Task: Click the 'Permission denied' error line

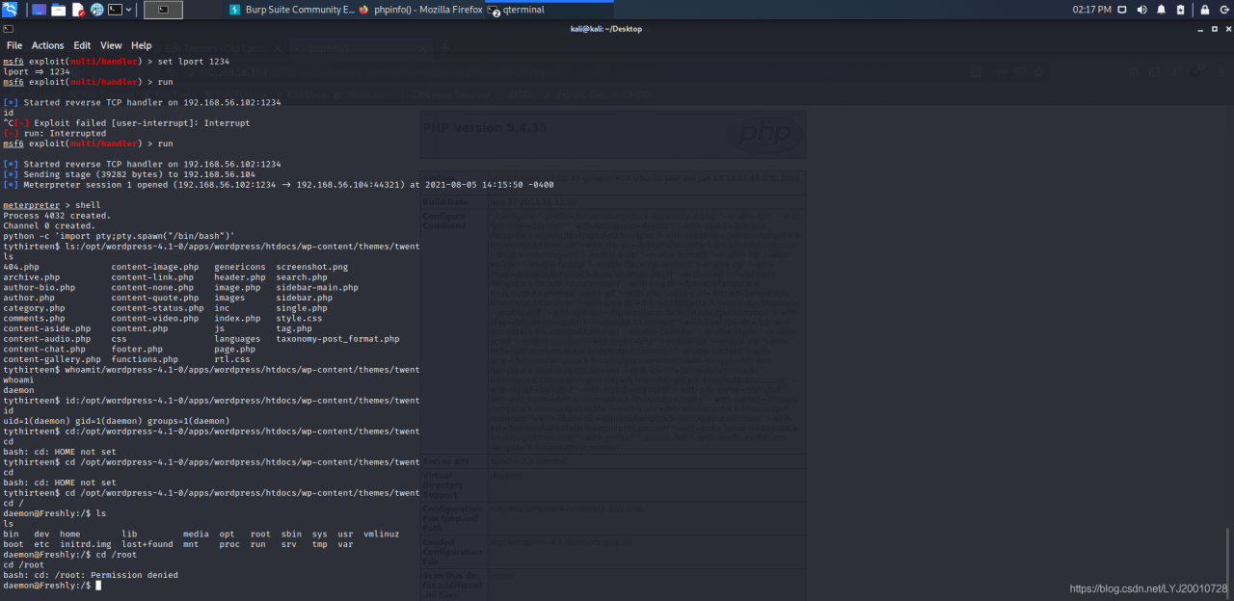Action: pyautogui.click(x=91, y=575)
